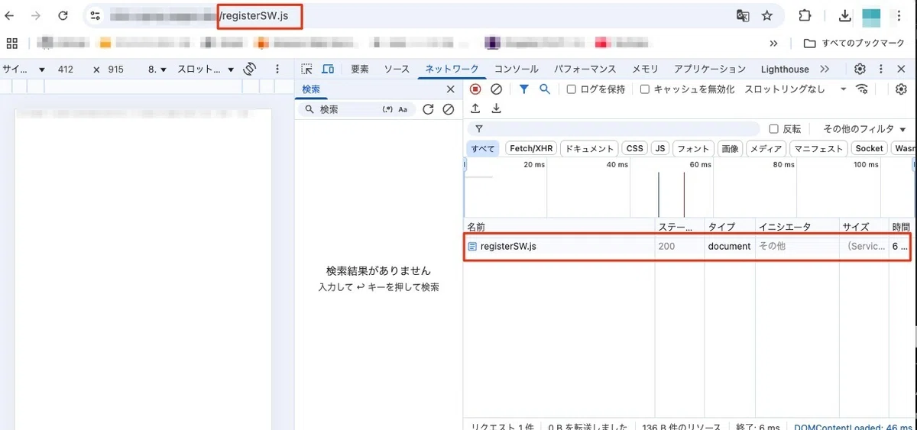The image size is (917, 430).
Task: Filter requests by Socket
Action: (869, 149)
